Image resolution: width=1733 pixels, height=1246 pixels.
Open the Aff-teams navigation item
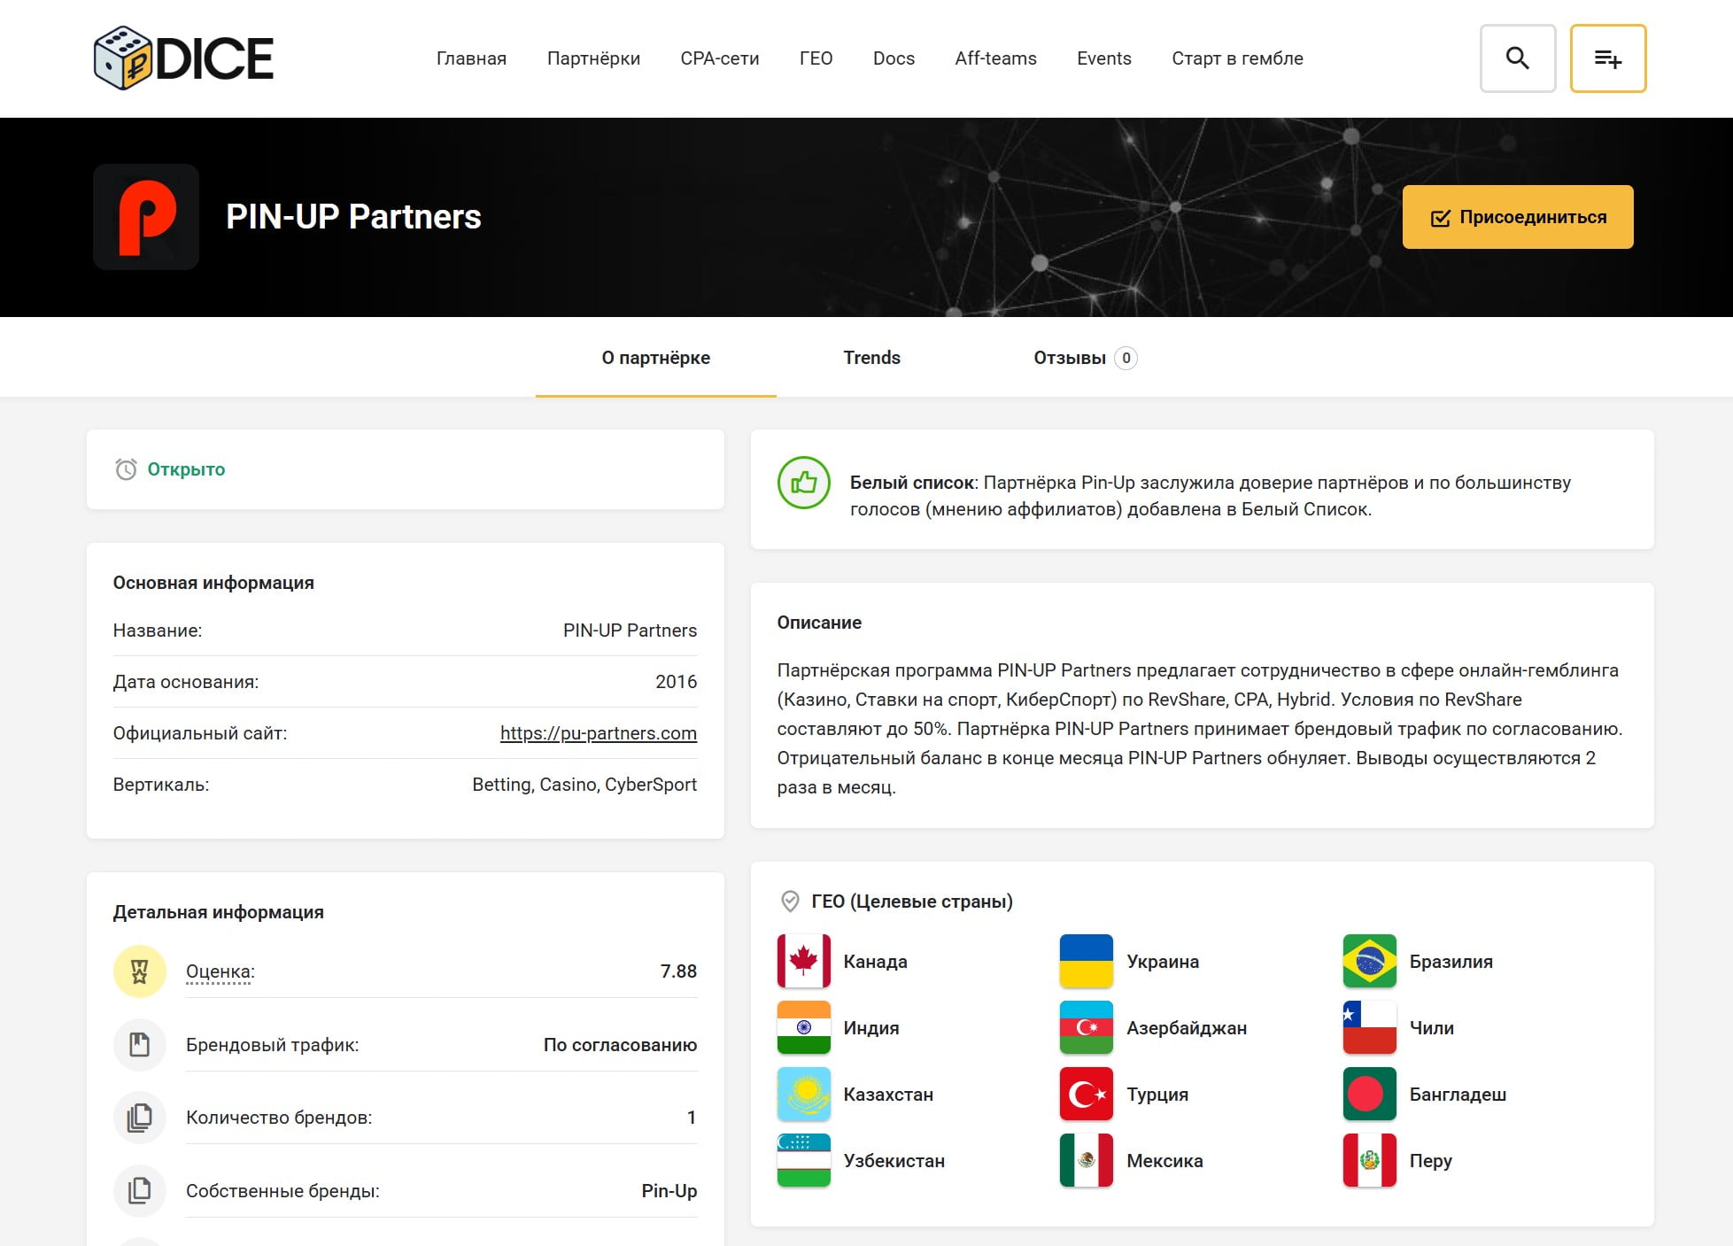pos(995,58)
